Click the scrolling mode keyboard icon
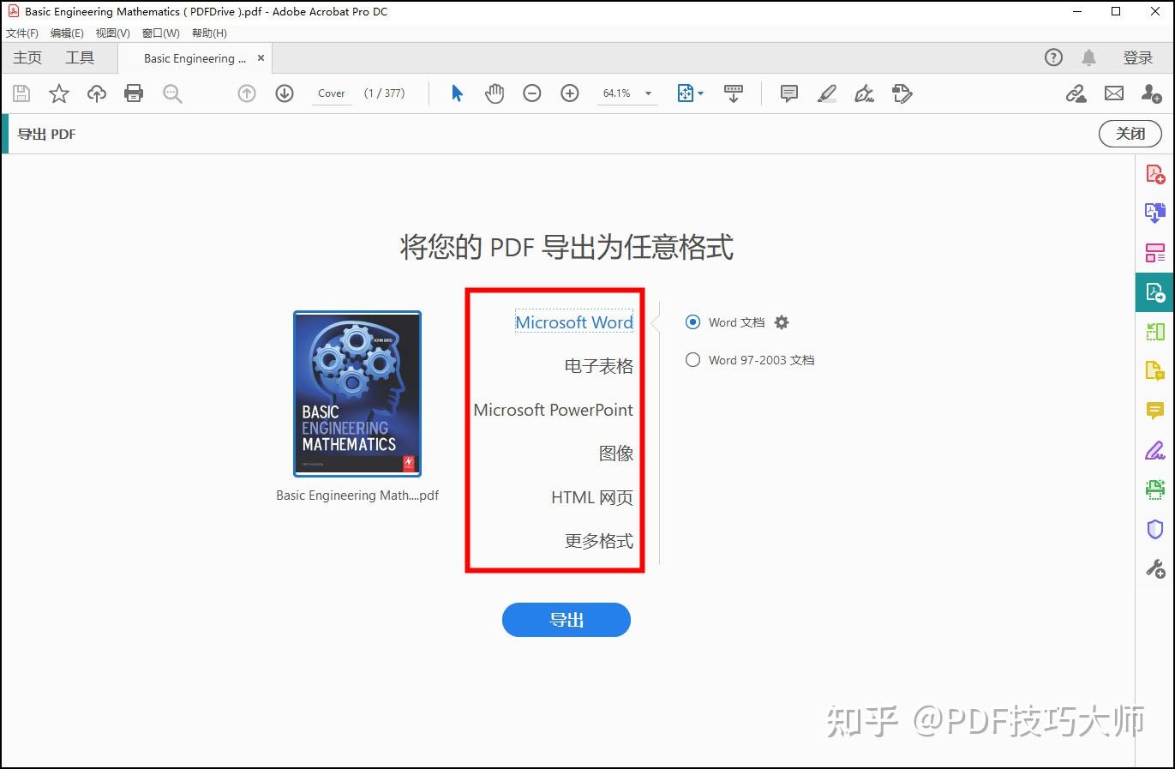 coord(734,93)
